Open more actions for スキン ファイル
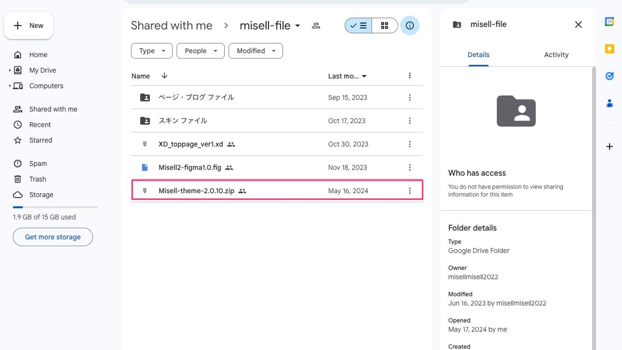The width and height of the screenshot is (622, 350). (x=410, y=121)
